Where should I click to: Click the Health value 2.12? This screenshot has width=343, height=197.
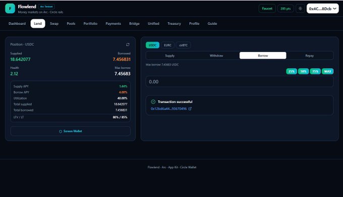click(14, 74)
